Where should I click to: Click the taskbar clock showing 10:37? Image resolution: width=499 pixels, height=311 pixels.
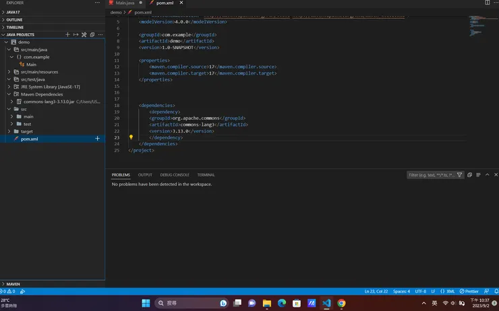(x=480, y=303)
